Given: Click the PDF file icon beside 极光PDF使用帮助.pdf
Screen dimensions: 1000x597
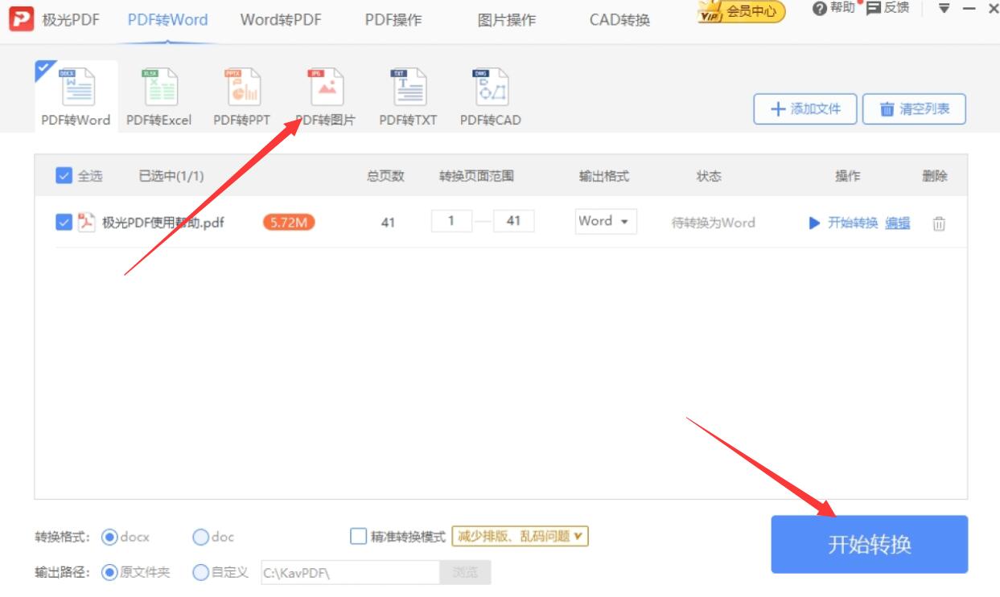Looking at the screenshot, I should pyautogui.click(x=85, y=223).
